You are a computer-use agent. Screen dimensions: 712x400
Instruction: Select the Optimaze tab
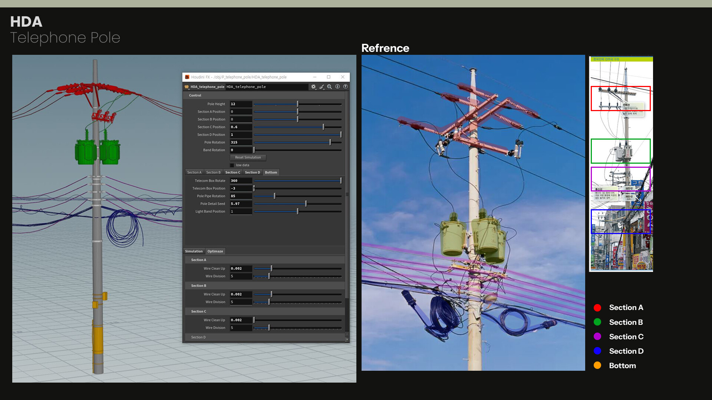[215, 251]
